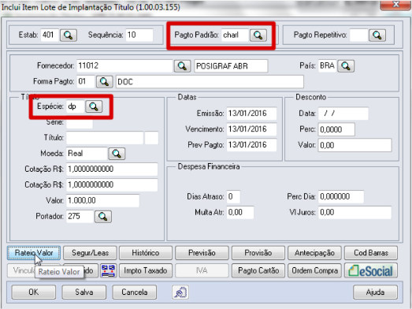Click the Prev Pagto date field
Screen dimensions: 412x309
coord(251,145)
